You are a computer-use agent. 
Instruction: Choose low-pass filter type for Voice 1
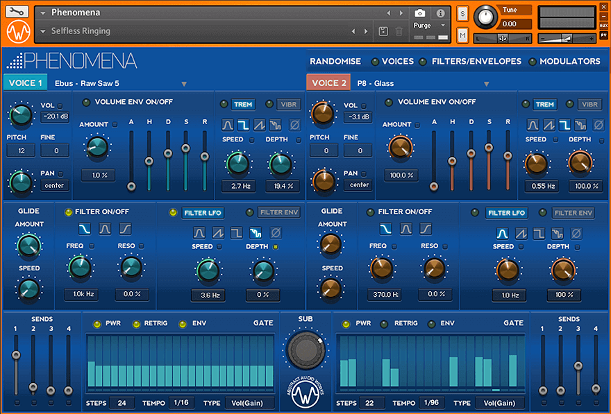[83, 228]
